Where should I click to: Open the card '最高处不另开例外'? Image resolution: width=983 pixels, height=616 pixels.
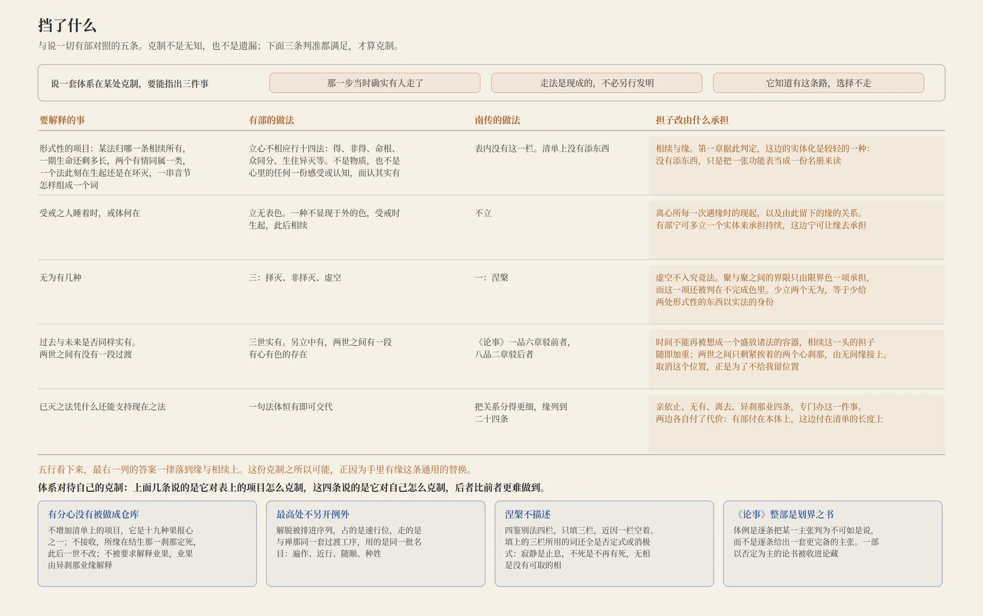[x=375, y=544]
